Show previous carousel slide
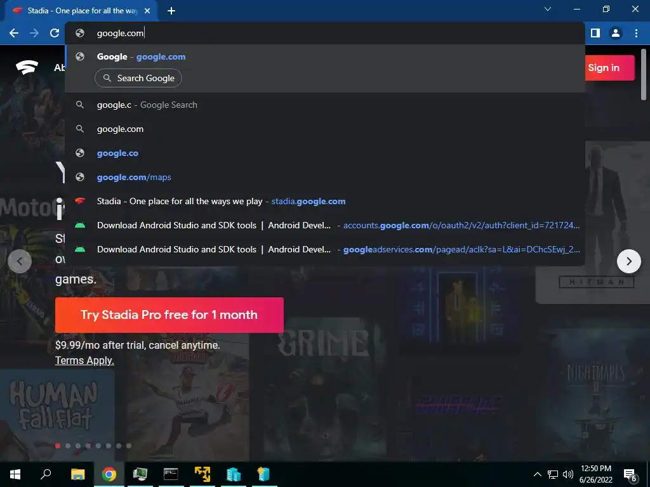 click(20, 261)
